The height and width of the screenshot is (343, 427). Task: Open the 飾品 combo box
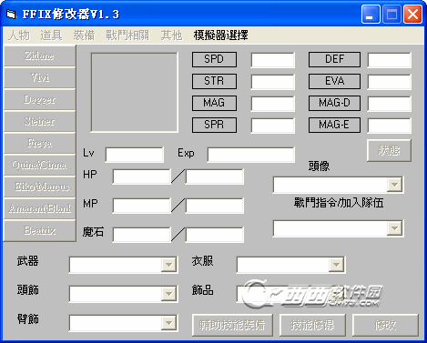pos(290,294)
